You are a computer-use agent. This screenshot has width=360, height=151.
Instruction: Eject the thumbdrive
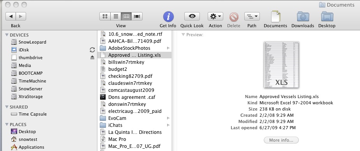[x=92, y=58]
